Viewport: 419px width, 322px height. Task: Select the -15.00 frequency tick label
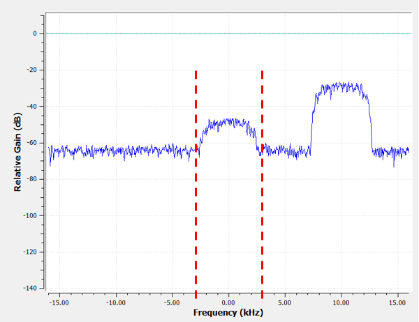coord(59,302)
